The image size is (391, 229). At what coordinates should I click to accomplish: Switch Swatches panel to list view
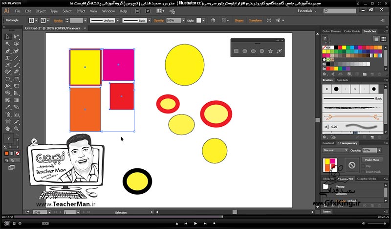pyautogui.click(x=376, y=39)
